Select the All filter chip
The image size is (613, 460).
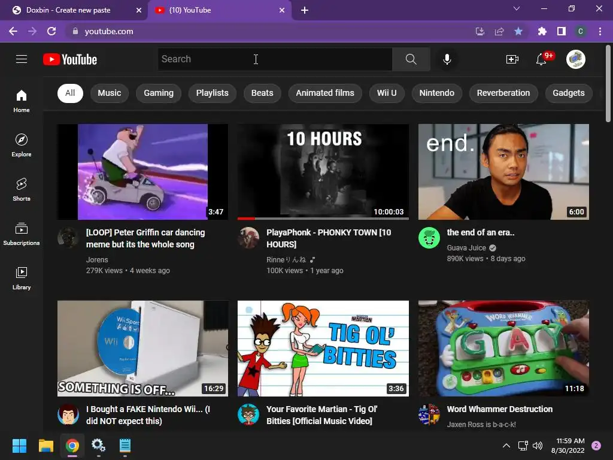click(70, 93)
